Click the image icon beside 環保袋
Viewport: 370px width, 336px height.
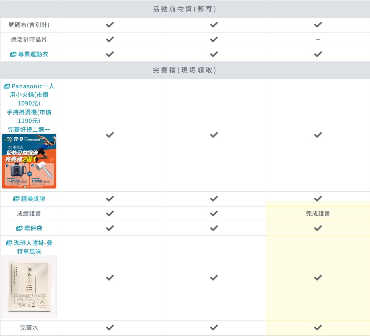(x=19, y=228)
